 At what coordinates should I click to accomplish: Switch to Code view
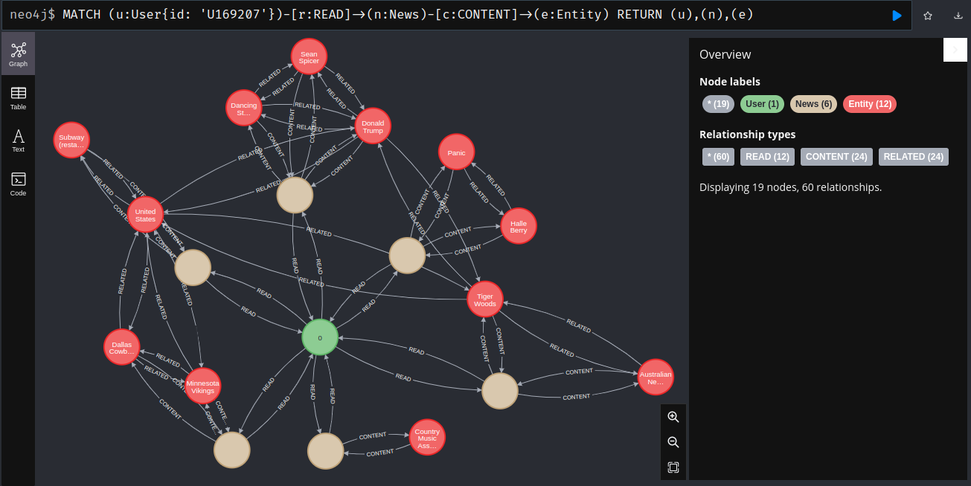18,184
